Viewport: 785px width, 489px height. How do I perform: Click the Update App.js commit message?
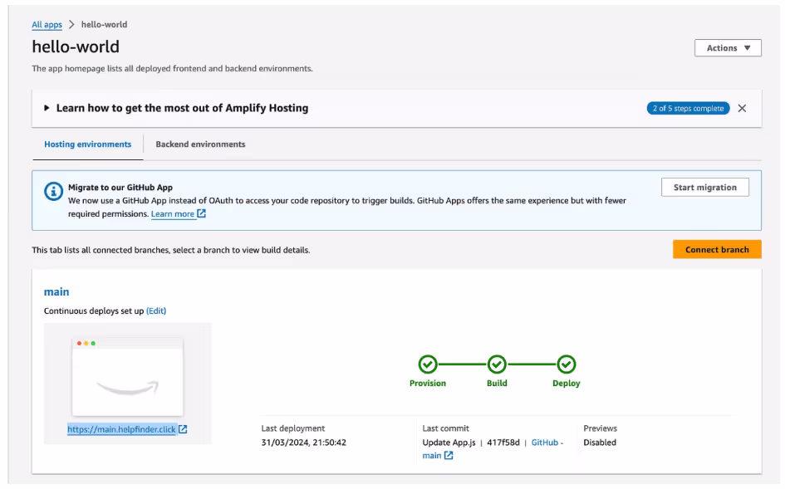coord(449,443)
